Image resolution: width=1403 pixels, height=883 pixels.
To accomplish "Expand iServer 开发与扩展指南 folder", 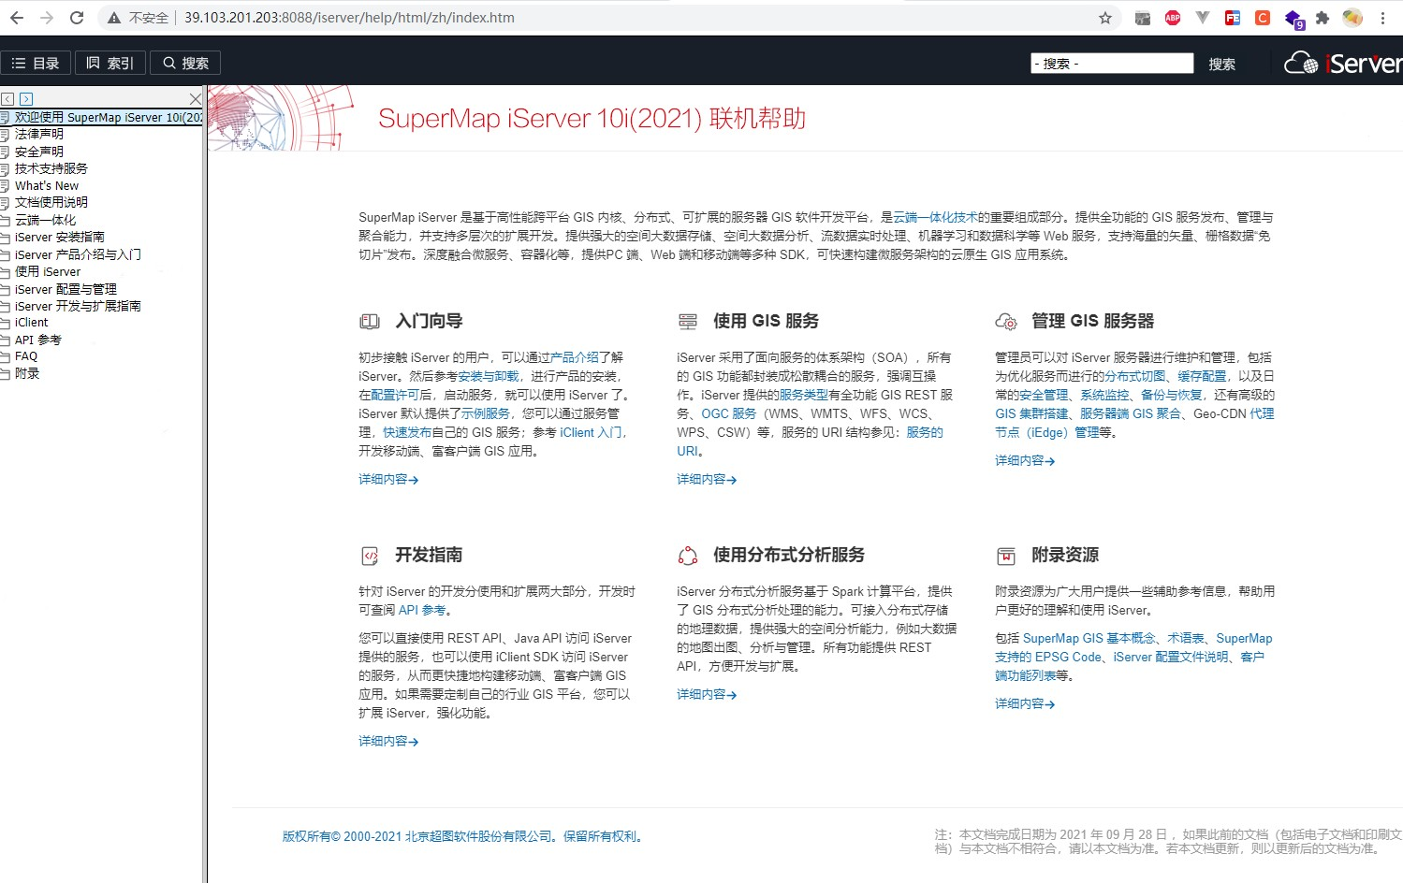I will point(78,306).
